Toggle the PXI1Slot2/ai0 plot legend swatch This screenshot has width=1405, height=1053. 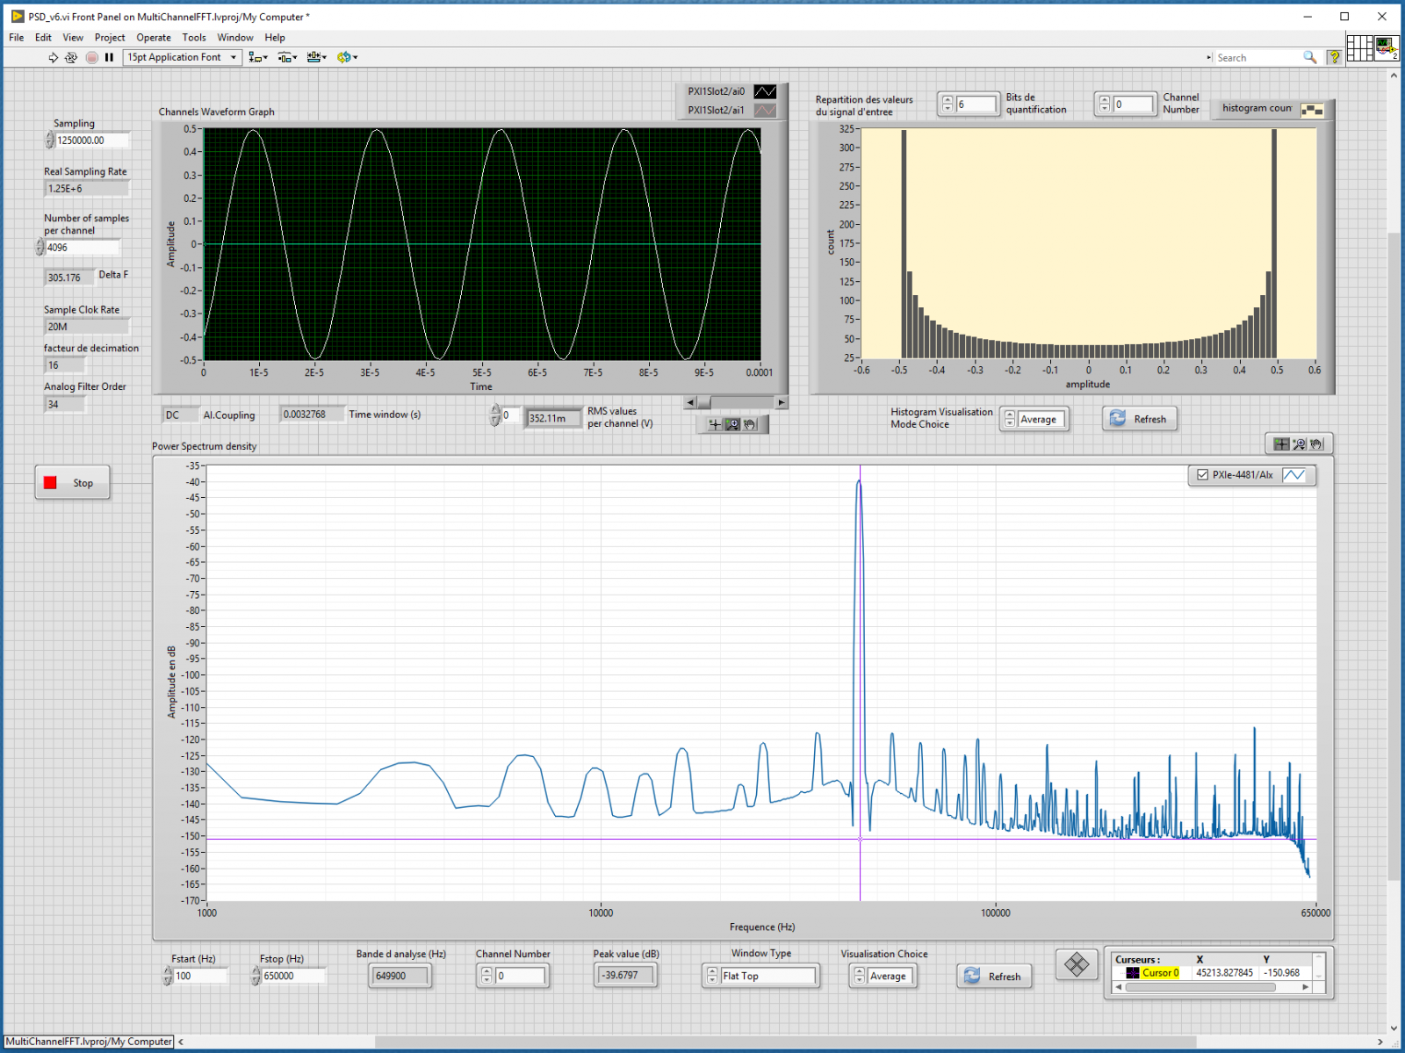(765, 91)
